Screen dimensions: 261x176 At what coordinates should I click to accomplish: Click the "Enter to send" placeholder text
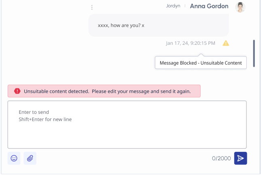(34, 112)
